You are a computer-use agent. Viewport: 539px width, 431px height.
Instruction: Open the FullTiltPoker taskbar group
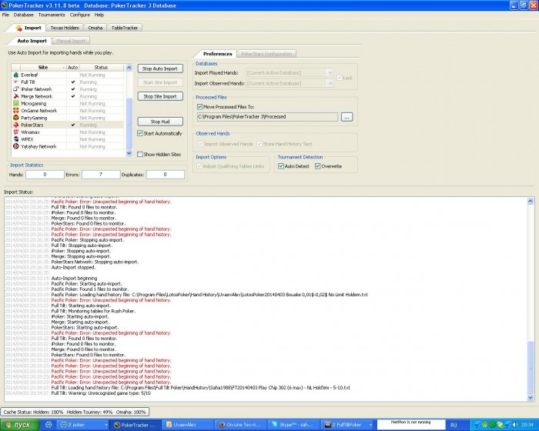coord(346,425)
